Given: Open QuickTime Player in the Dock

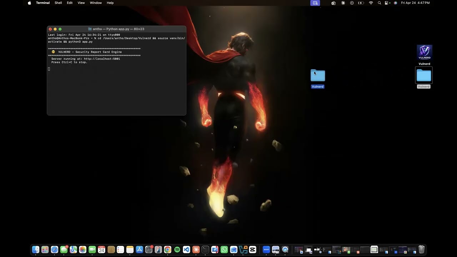Looking at the screenshot, I should pos(285,250).
